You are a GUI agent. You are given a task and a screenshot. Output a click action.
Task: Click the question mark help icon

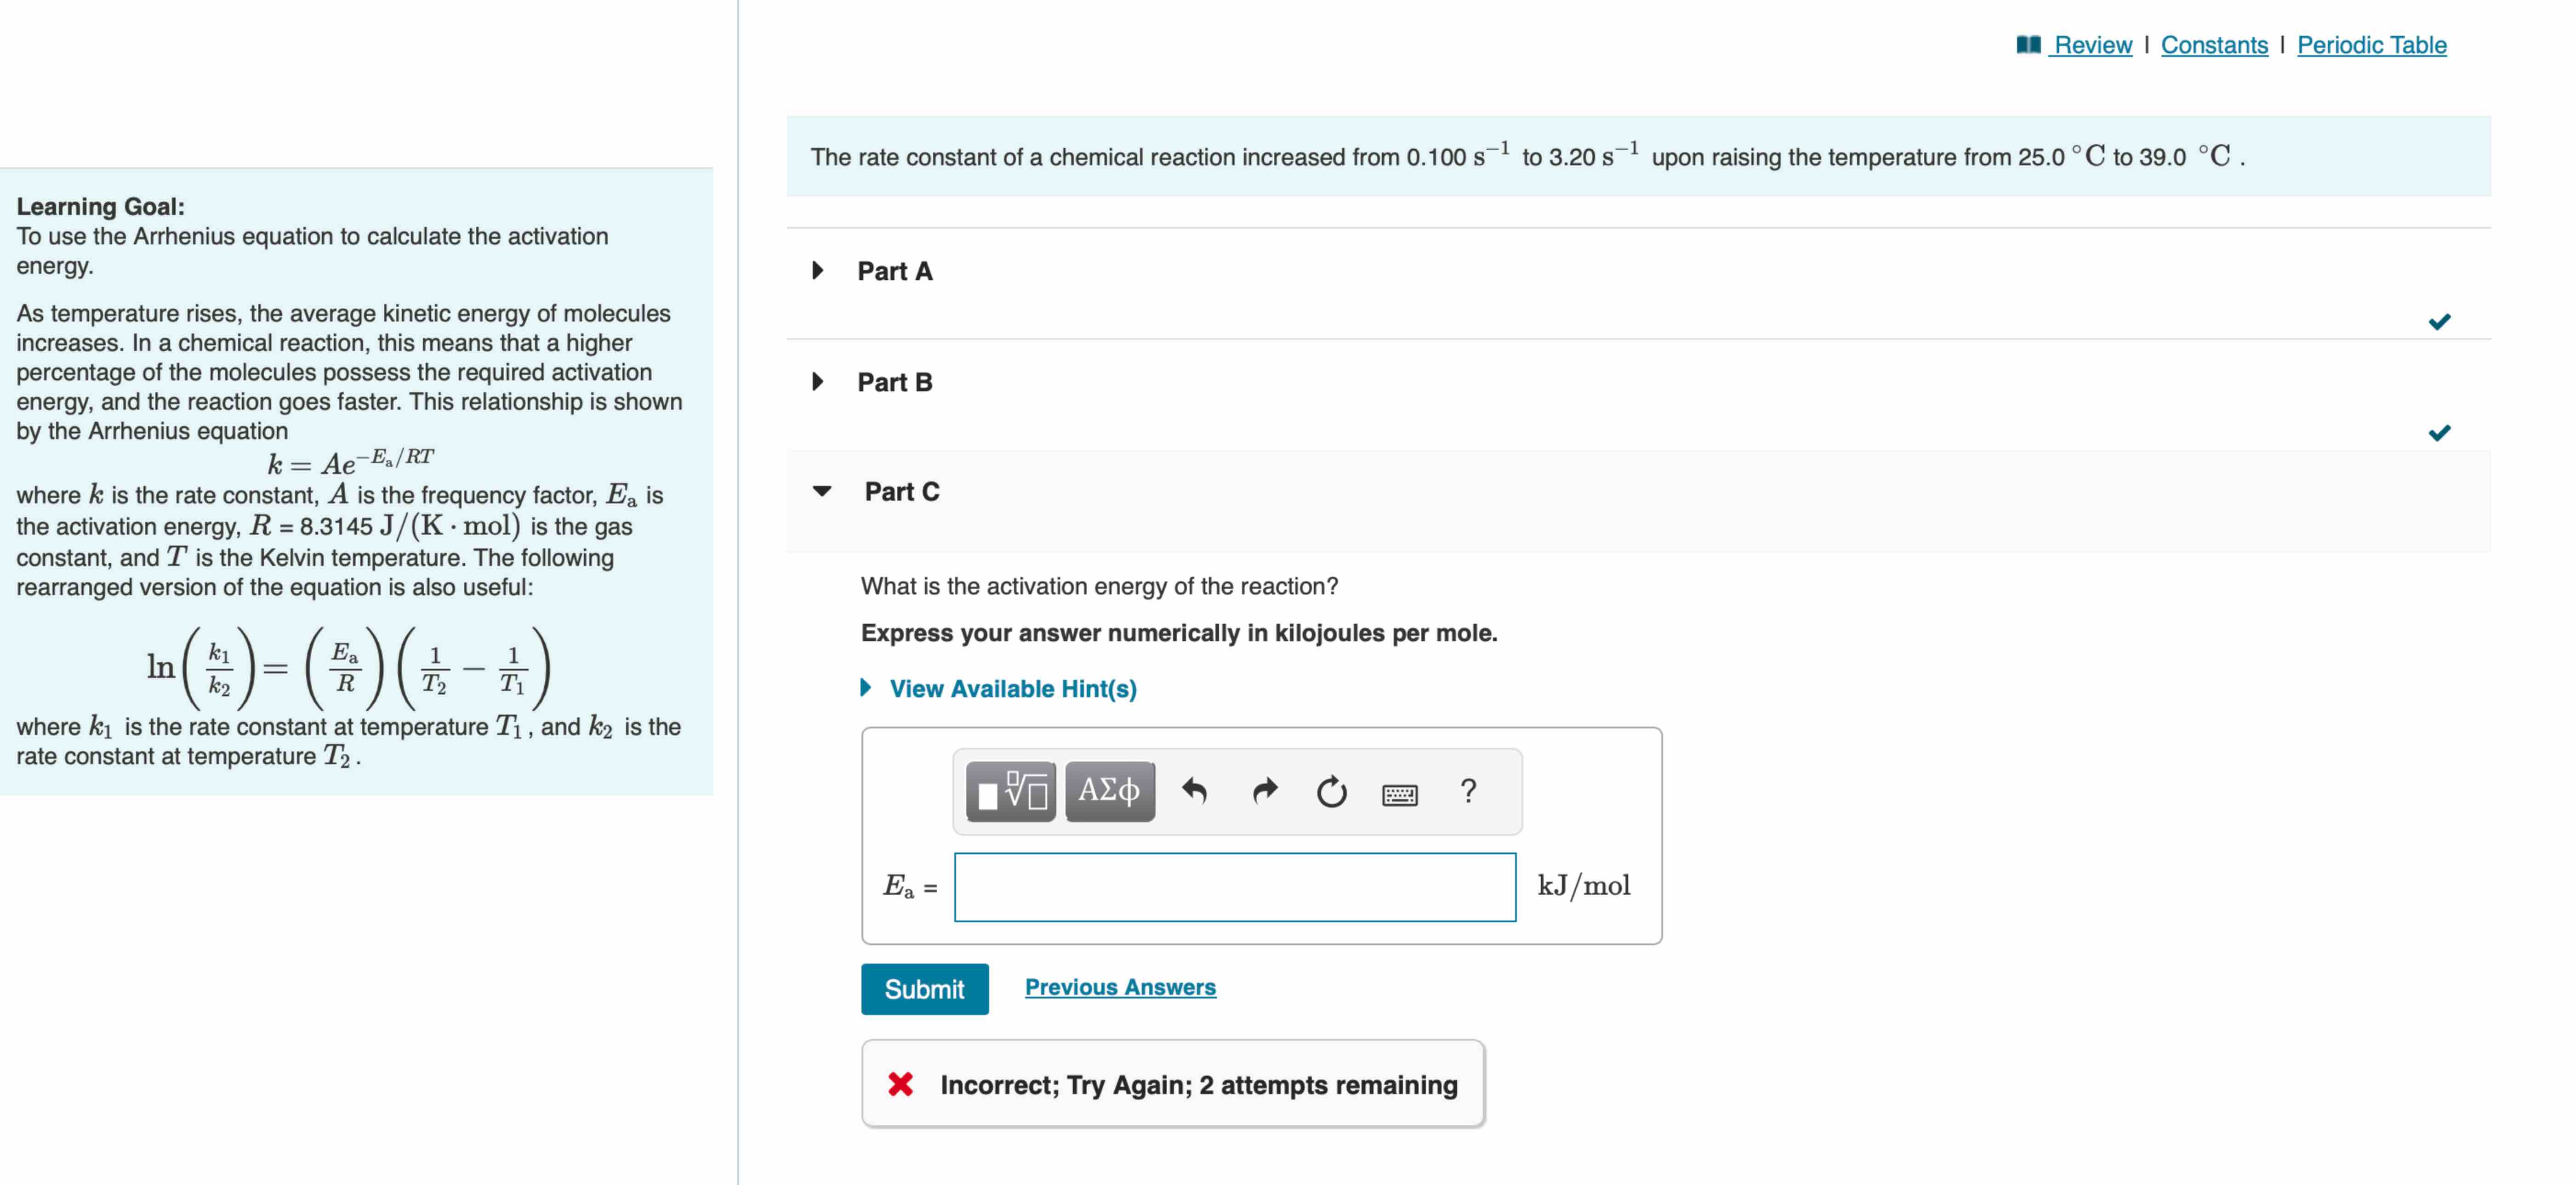pos(1467,791)
